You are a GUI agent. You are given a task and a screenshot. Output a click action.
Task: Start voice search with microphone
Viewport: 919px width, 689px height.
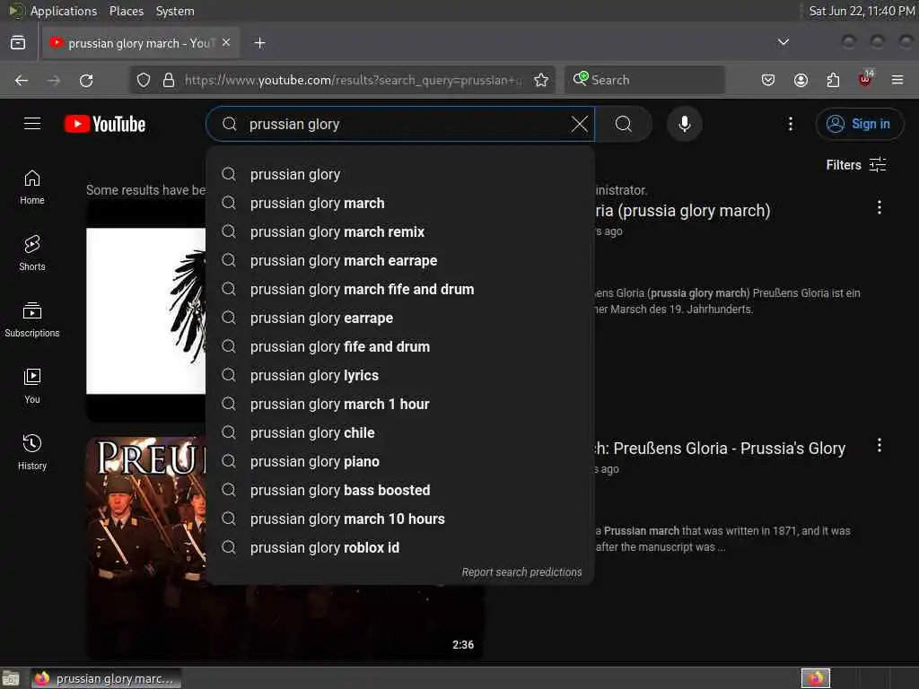[x=684, y=124]
